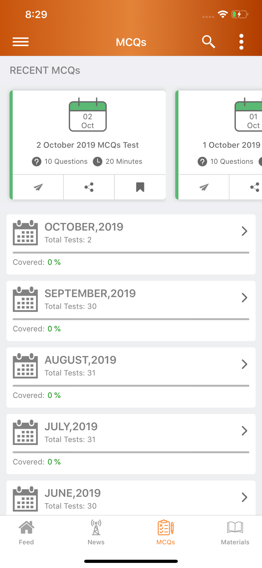Open the hamburger menu
The image size is (262, 568).
[21, 42]
